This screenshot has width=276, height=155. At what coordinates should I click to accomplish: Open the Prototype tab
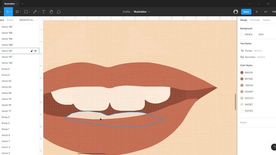coord(255,20)
